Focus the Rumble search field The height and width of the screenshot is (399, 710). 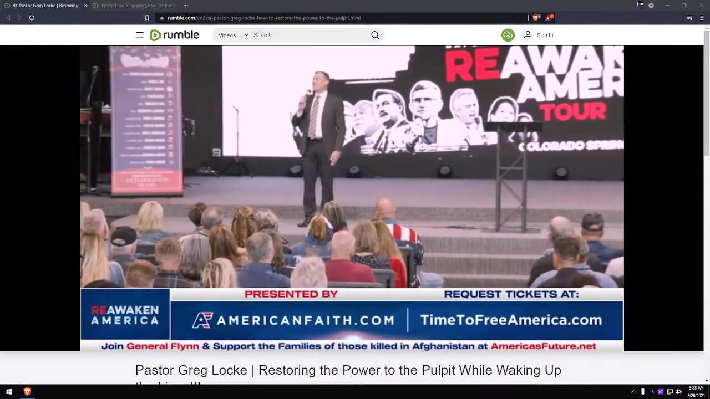tap(310, 35)
